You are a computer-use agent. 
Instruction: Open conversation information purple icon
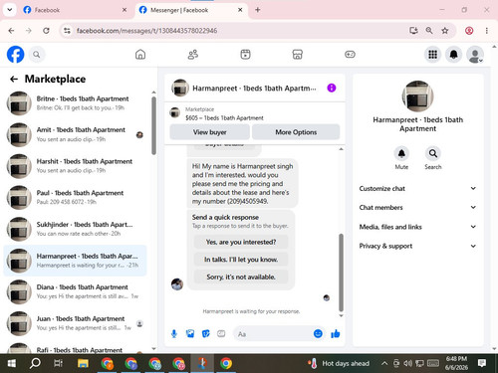click(332, 88)
